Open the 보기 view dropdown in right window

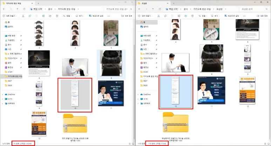(215, 16)
